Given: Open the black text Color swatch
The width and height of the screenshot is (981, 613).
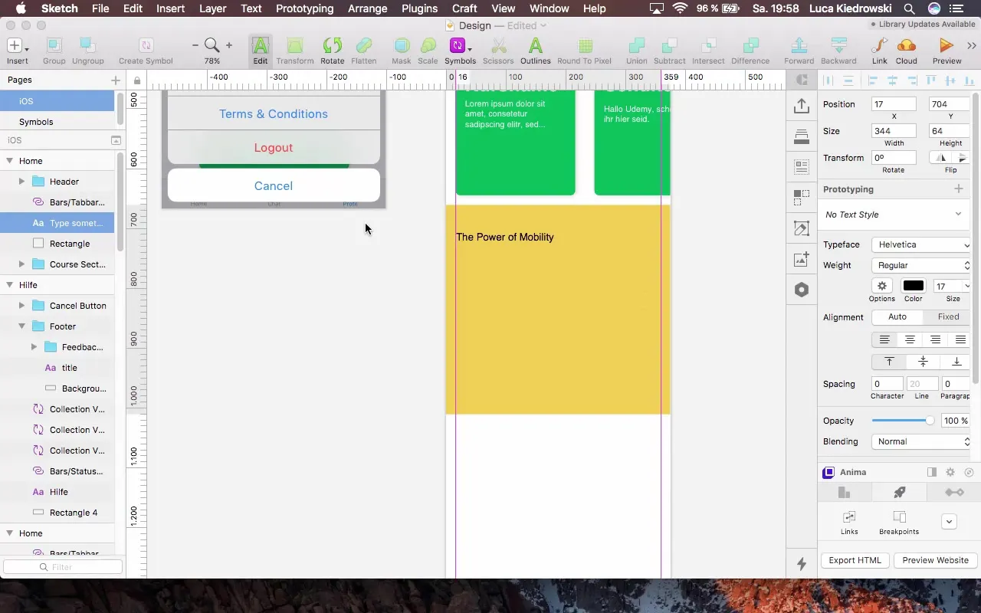Looking at the screenshot, I should pyautogui.click(x=913, y=286).
